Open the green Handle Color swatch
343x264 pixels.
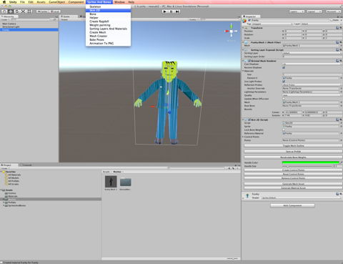coord(311,162)
